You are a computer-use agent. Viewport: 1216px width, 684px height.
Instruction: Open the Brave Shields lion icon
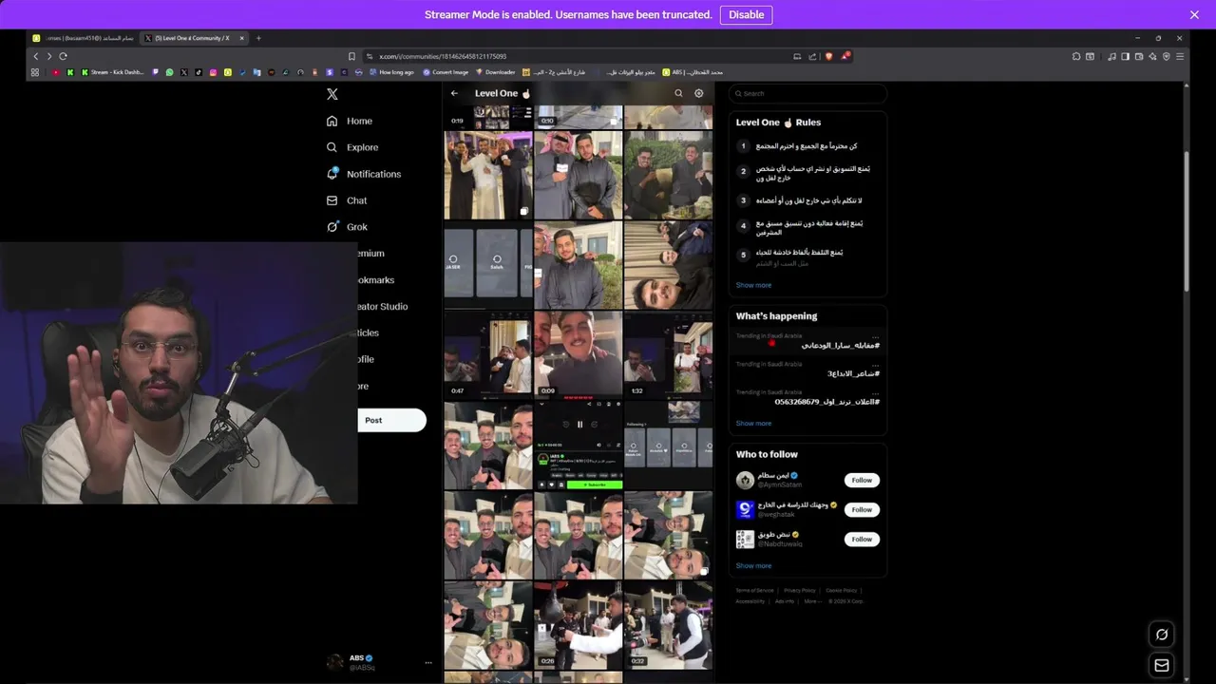coord(828,56)
